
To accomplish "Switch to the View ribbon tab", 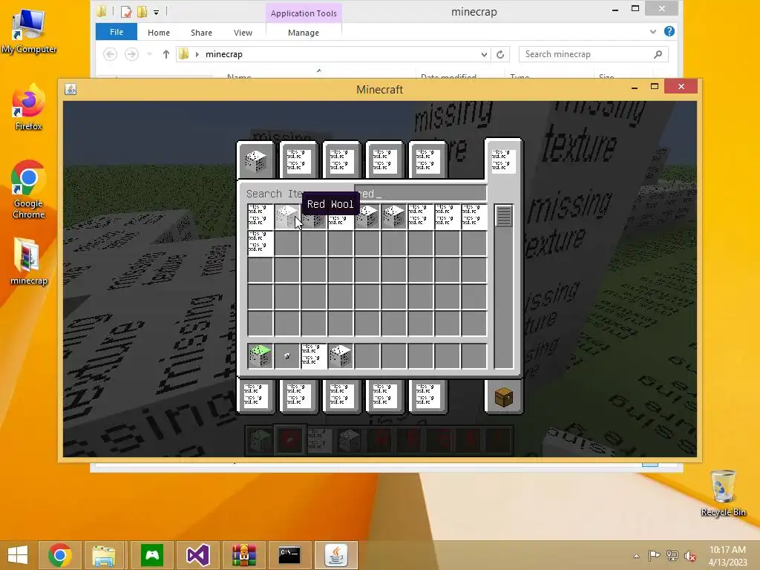I will tap(243, 33).
